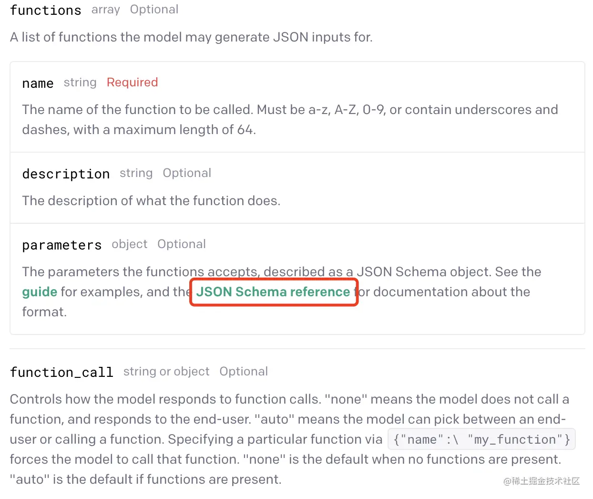593x499 pixels.
Task: Click the Optional label beside parameters
Action: pos(182,244)
